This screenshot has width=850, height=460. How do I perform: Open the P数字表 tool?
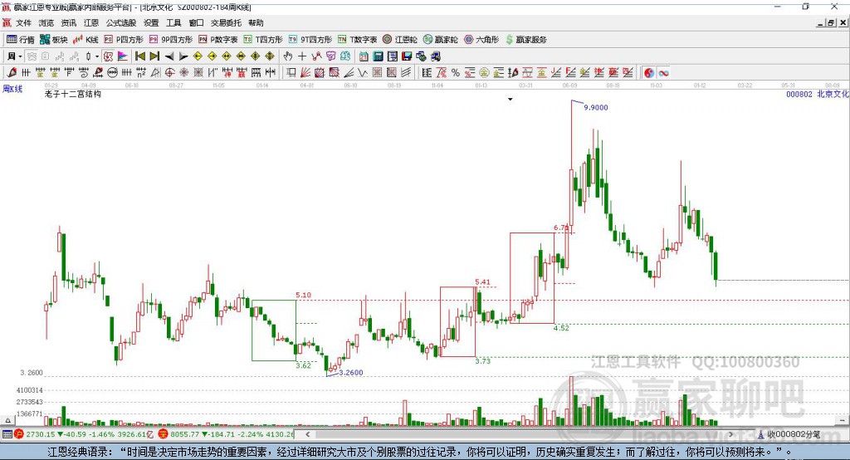point(218,40)
